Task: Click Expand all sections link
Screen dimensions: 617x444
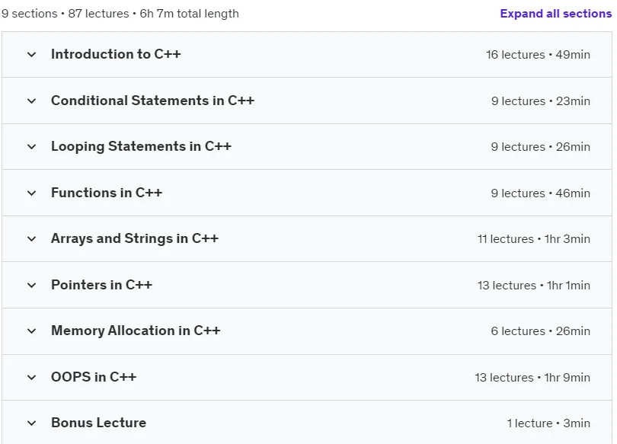Action: (x=555, y=14)
